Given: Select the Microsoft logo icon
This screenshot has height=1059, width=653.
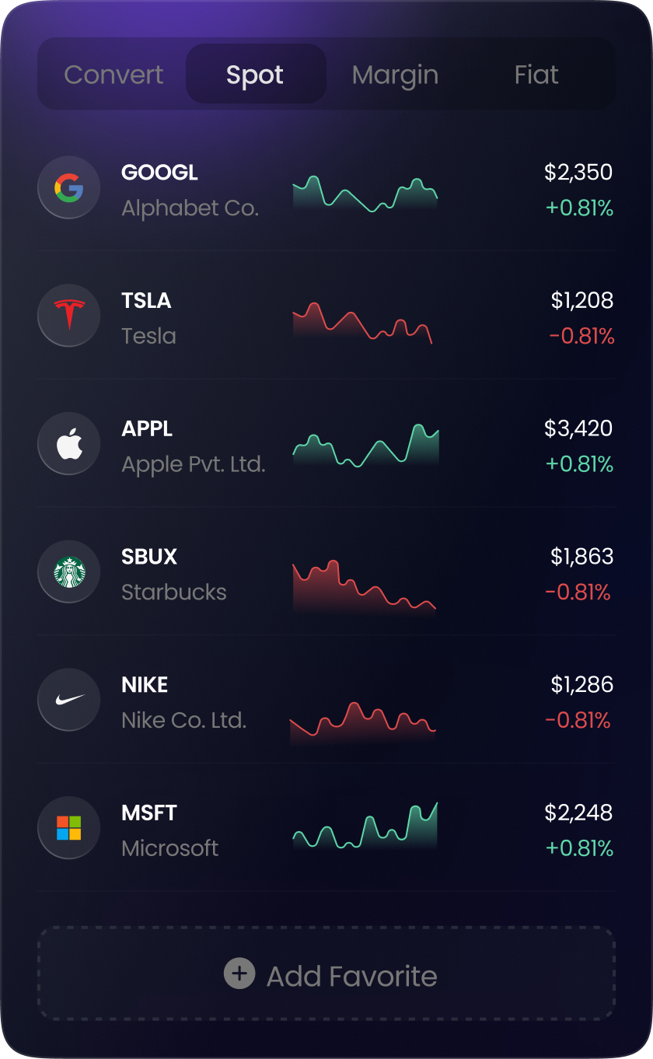Looking at the screenshot, I should 68,828.
